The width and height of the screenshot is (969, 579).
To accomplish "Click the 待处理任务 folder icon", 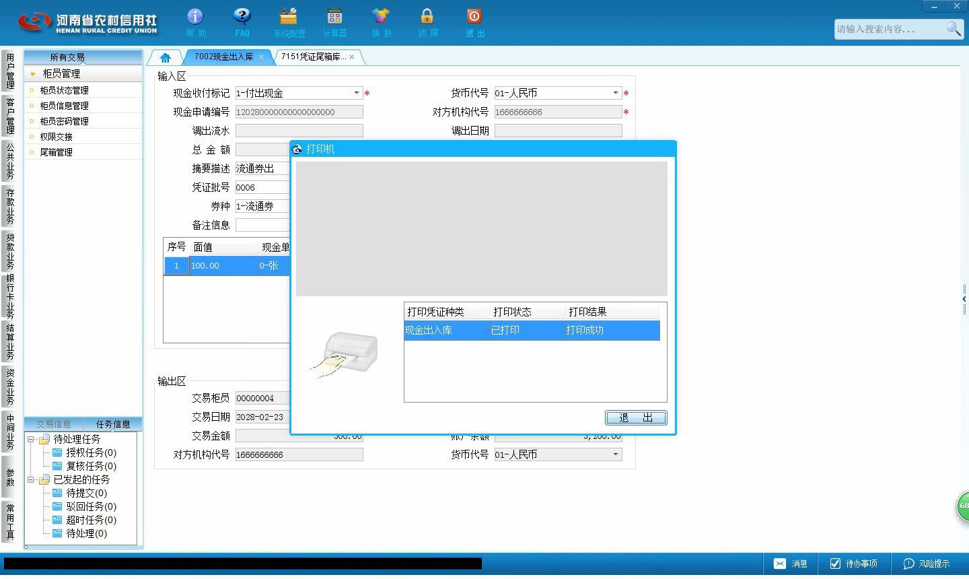I will (x=44, y=439).
